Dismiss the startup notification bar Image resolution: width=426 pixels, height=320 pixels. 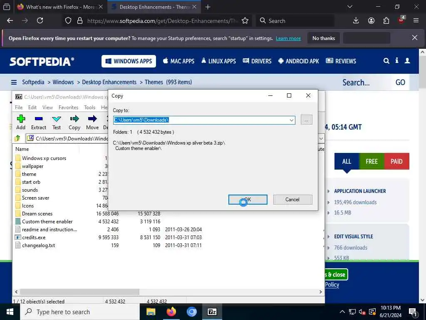click(x=415, y=38)
